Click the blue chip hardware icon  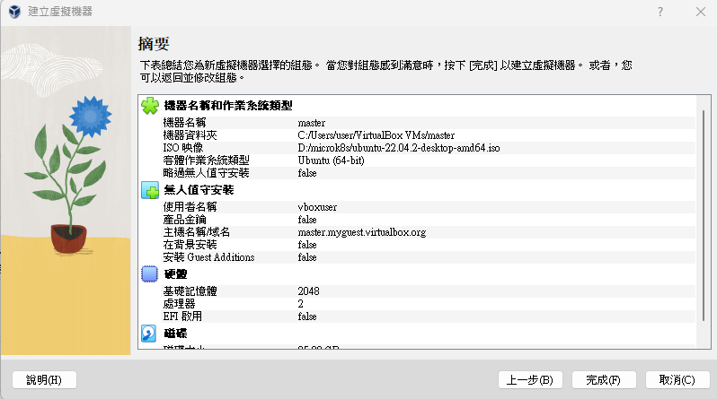pyautogui.click(x=149, y=273)
